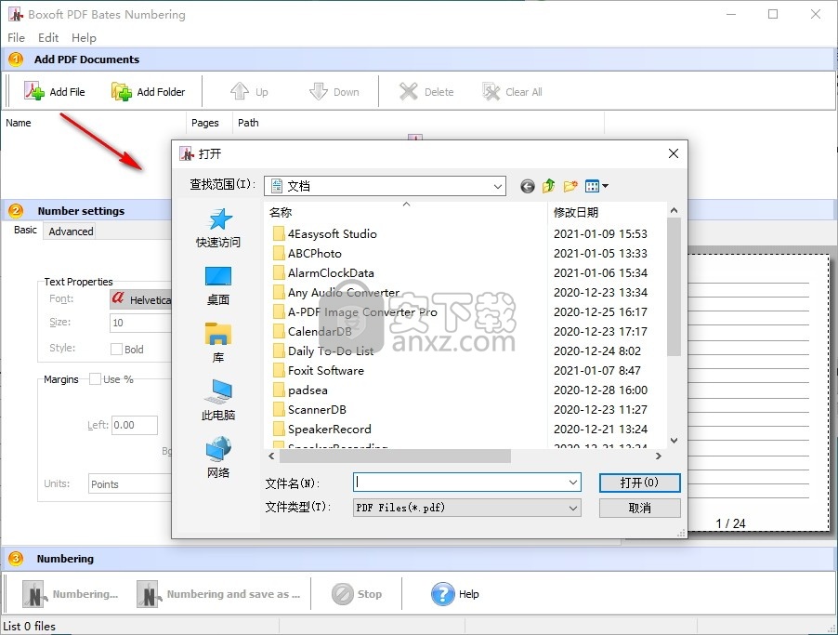Image resolution: width=838 pixels, height=635 pixels.
Task: Switch to the Advanced tab
Action: coord(71,232)
